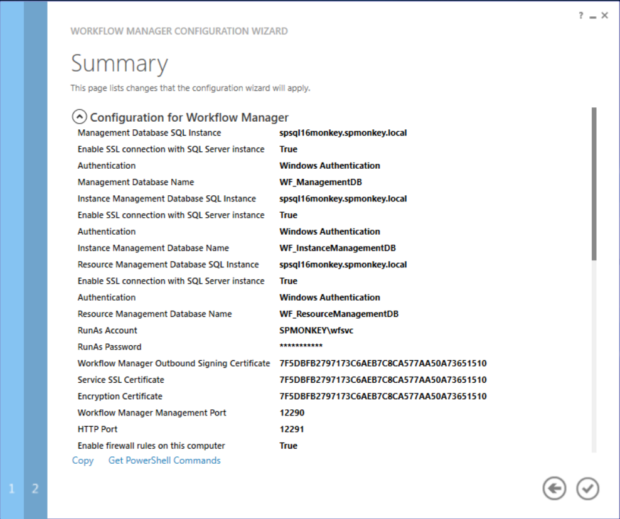Go to wizard step 1
620x519 pixels.
pos(12,488)
